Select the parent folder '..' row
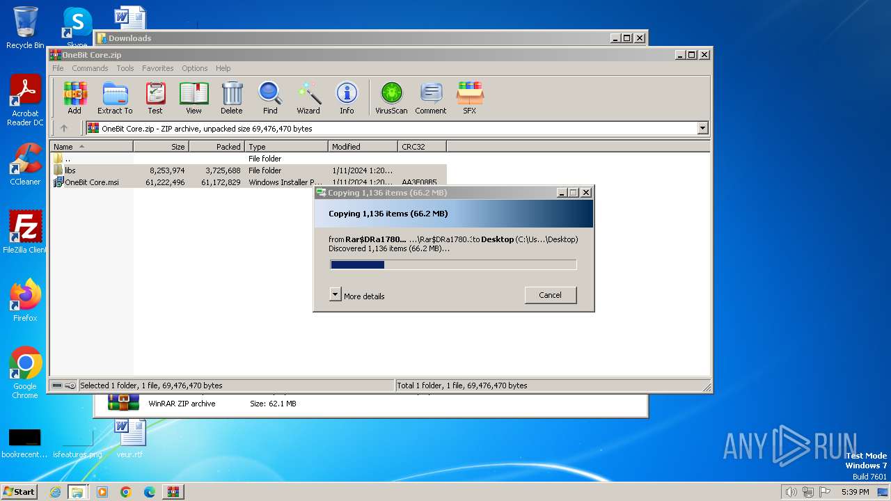 [x=248, y=159]
